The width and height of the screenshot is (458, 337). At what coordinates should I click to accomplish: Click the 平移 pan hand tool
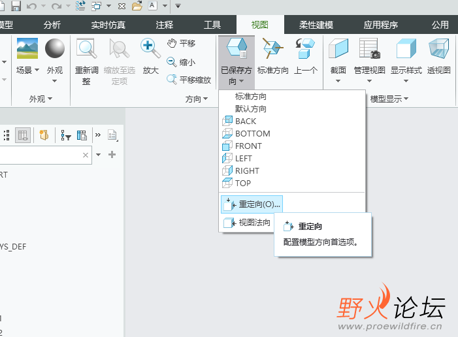coord(181,44)
